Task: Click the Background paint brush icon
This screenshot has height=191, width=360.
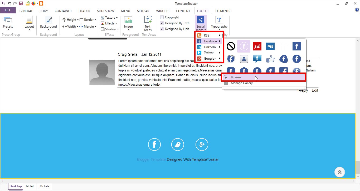Action: tap(48, 20)
